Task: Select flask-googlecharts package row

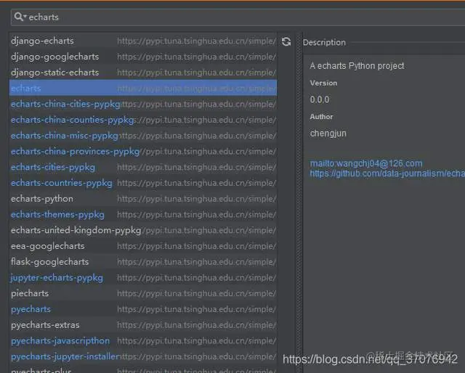Action: pyautogui.click(x=143, y=261)
